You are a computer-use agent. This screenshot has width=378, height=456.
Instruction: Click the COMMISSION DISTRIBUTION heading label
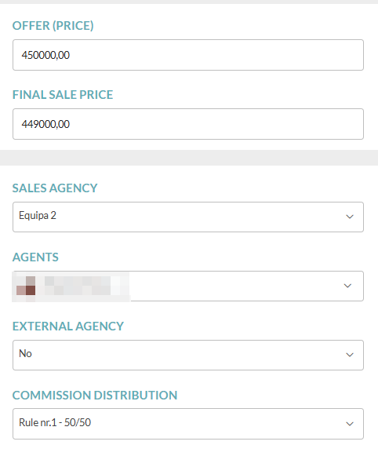95,396
